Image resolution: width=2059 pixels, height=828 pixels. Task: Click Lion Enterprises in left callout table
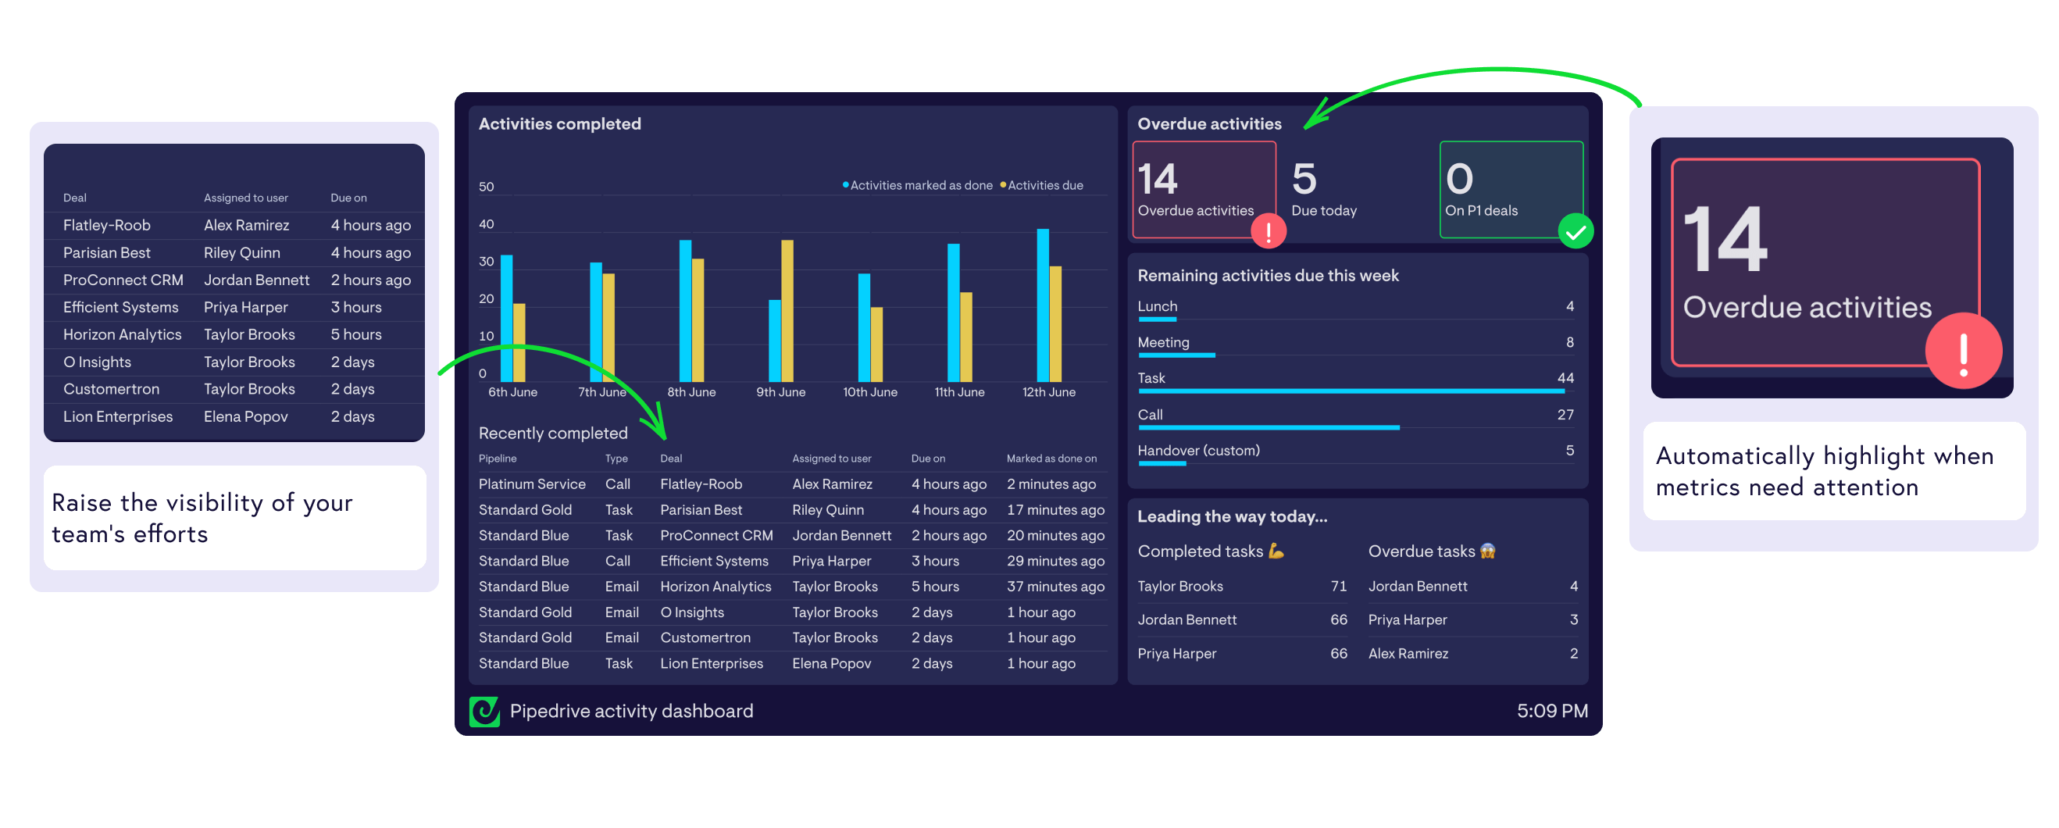pyautogui.click(x=117, y=417)
